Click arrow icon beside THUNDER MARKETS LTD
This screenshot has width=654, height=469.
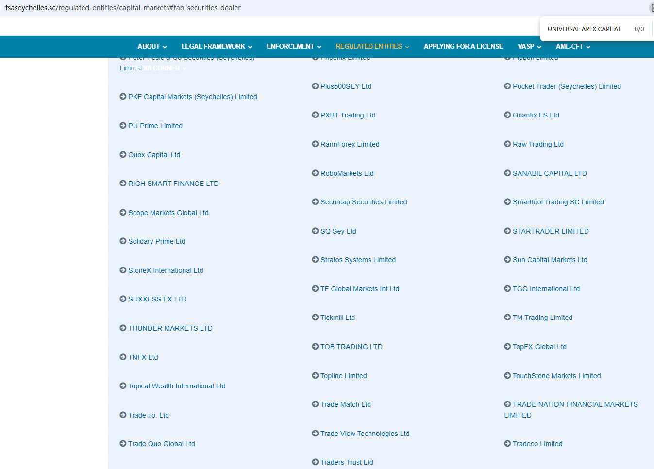tap(123, 328)
